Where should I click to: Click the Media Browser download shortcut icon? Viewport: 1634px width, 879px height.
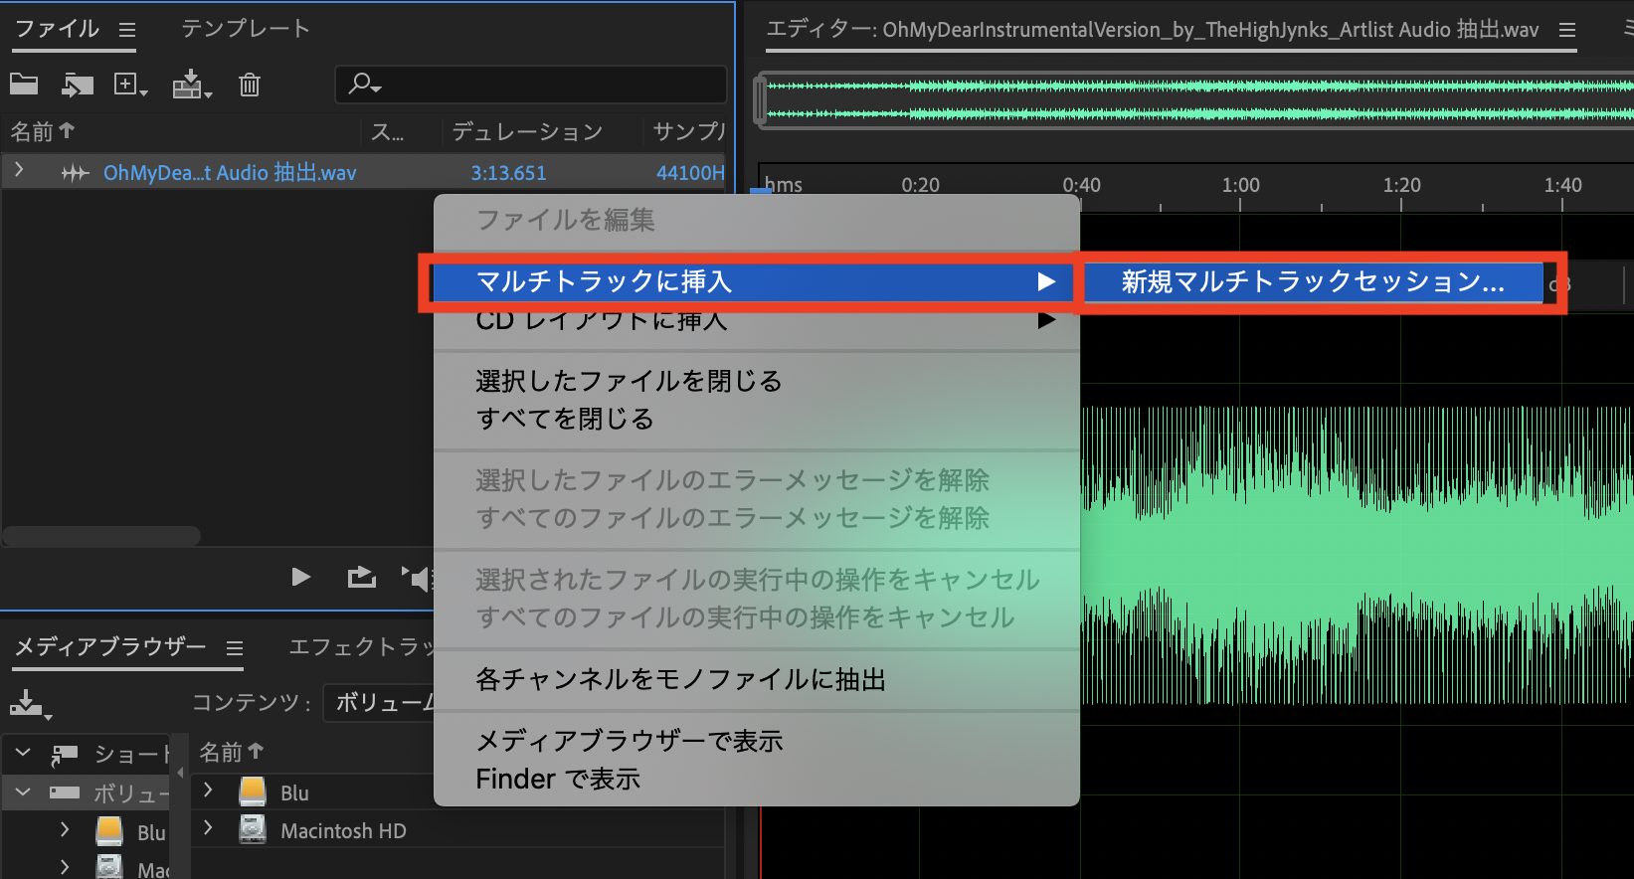point(30,704)
